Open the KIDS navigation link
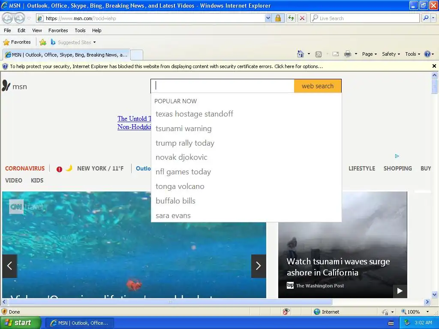 37,180
